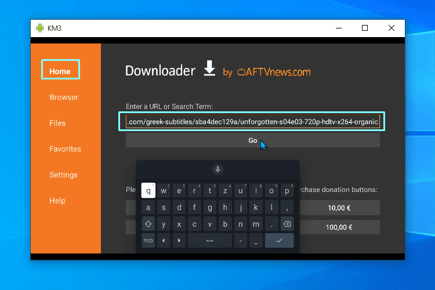Open the Settings section
435x290 pixels.
pos(64,175)
